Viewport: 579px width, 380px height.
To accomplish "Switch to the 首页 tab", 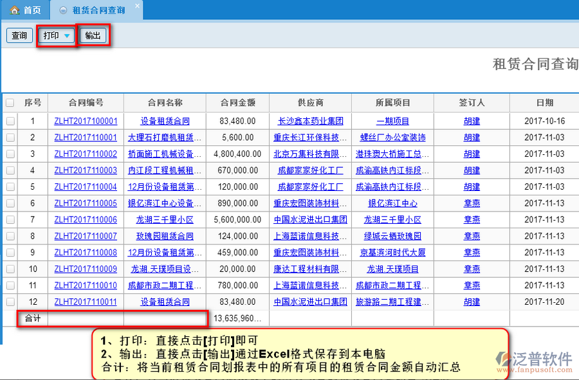I will tap(26, 10).
